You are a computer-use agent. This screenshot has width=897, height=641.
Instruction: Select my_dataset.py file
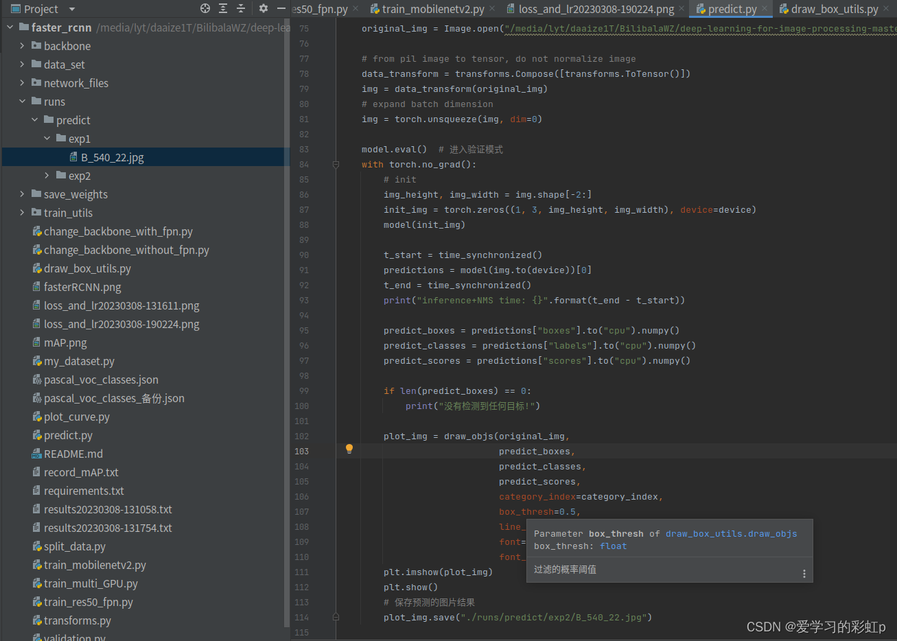point(79,361)
